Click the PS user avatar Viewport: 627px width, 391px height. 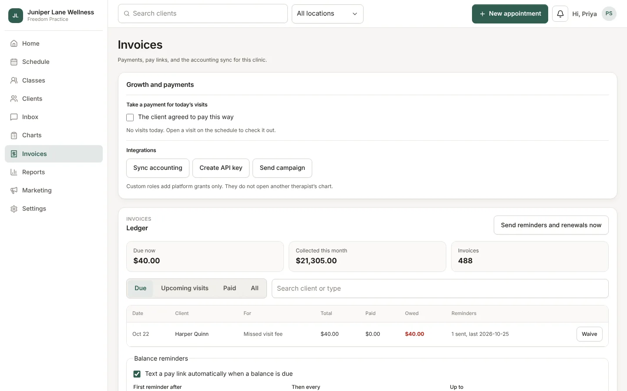609,13
